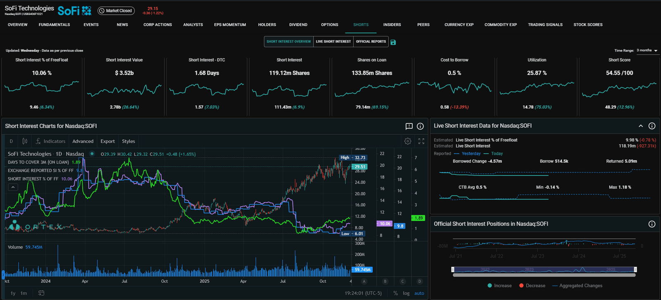Open the Time Range 3 months dropdown
Screen dimensions: 661x300
[x=647, y=50]
